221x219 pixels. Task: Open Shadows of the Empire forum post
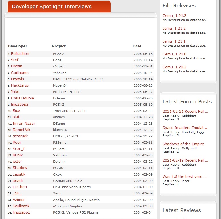183,144
